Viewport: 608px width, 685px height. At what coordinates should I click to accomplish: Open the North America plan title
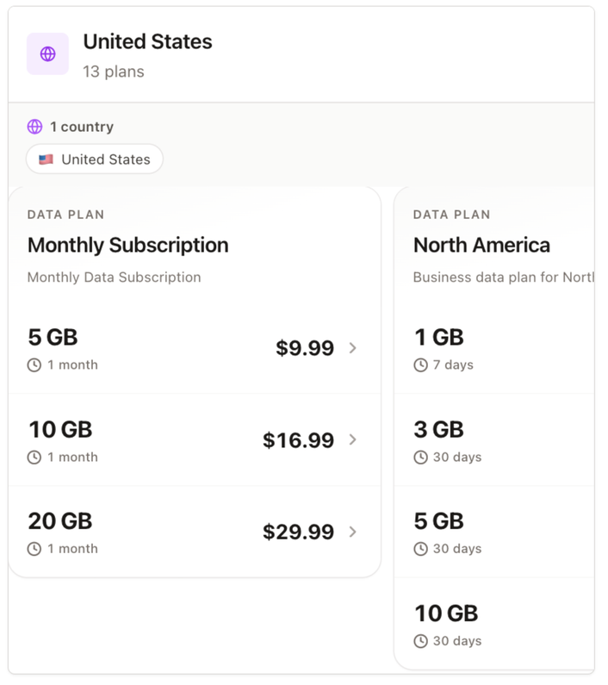pyautogui.click(x=481, y=245)
